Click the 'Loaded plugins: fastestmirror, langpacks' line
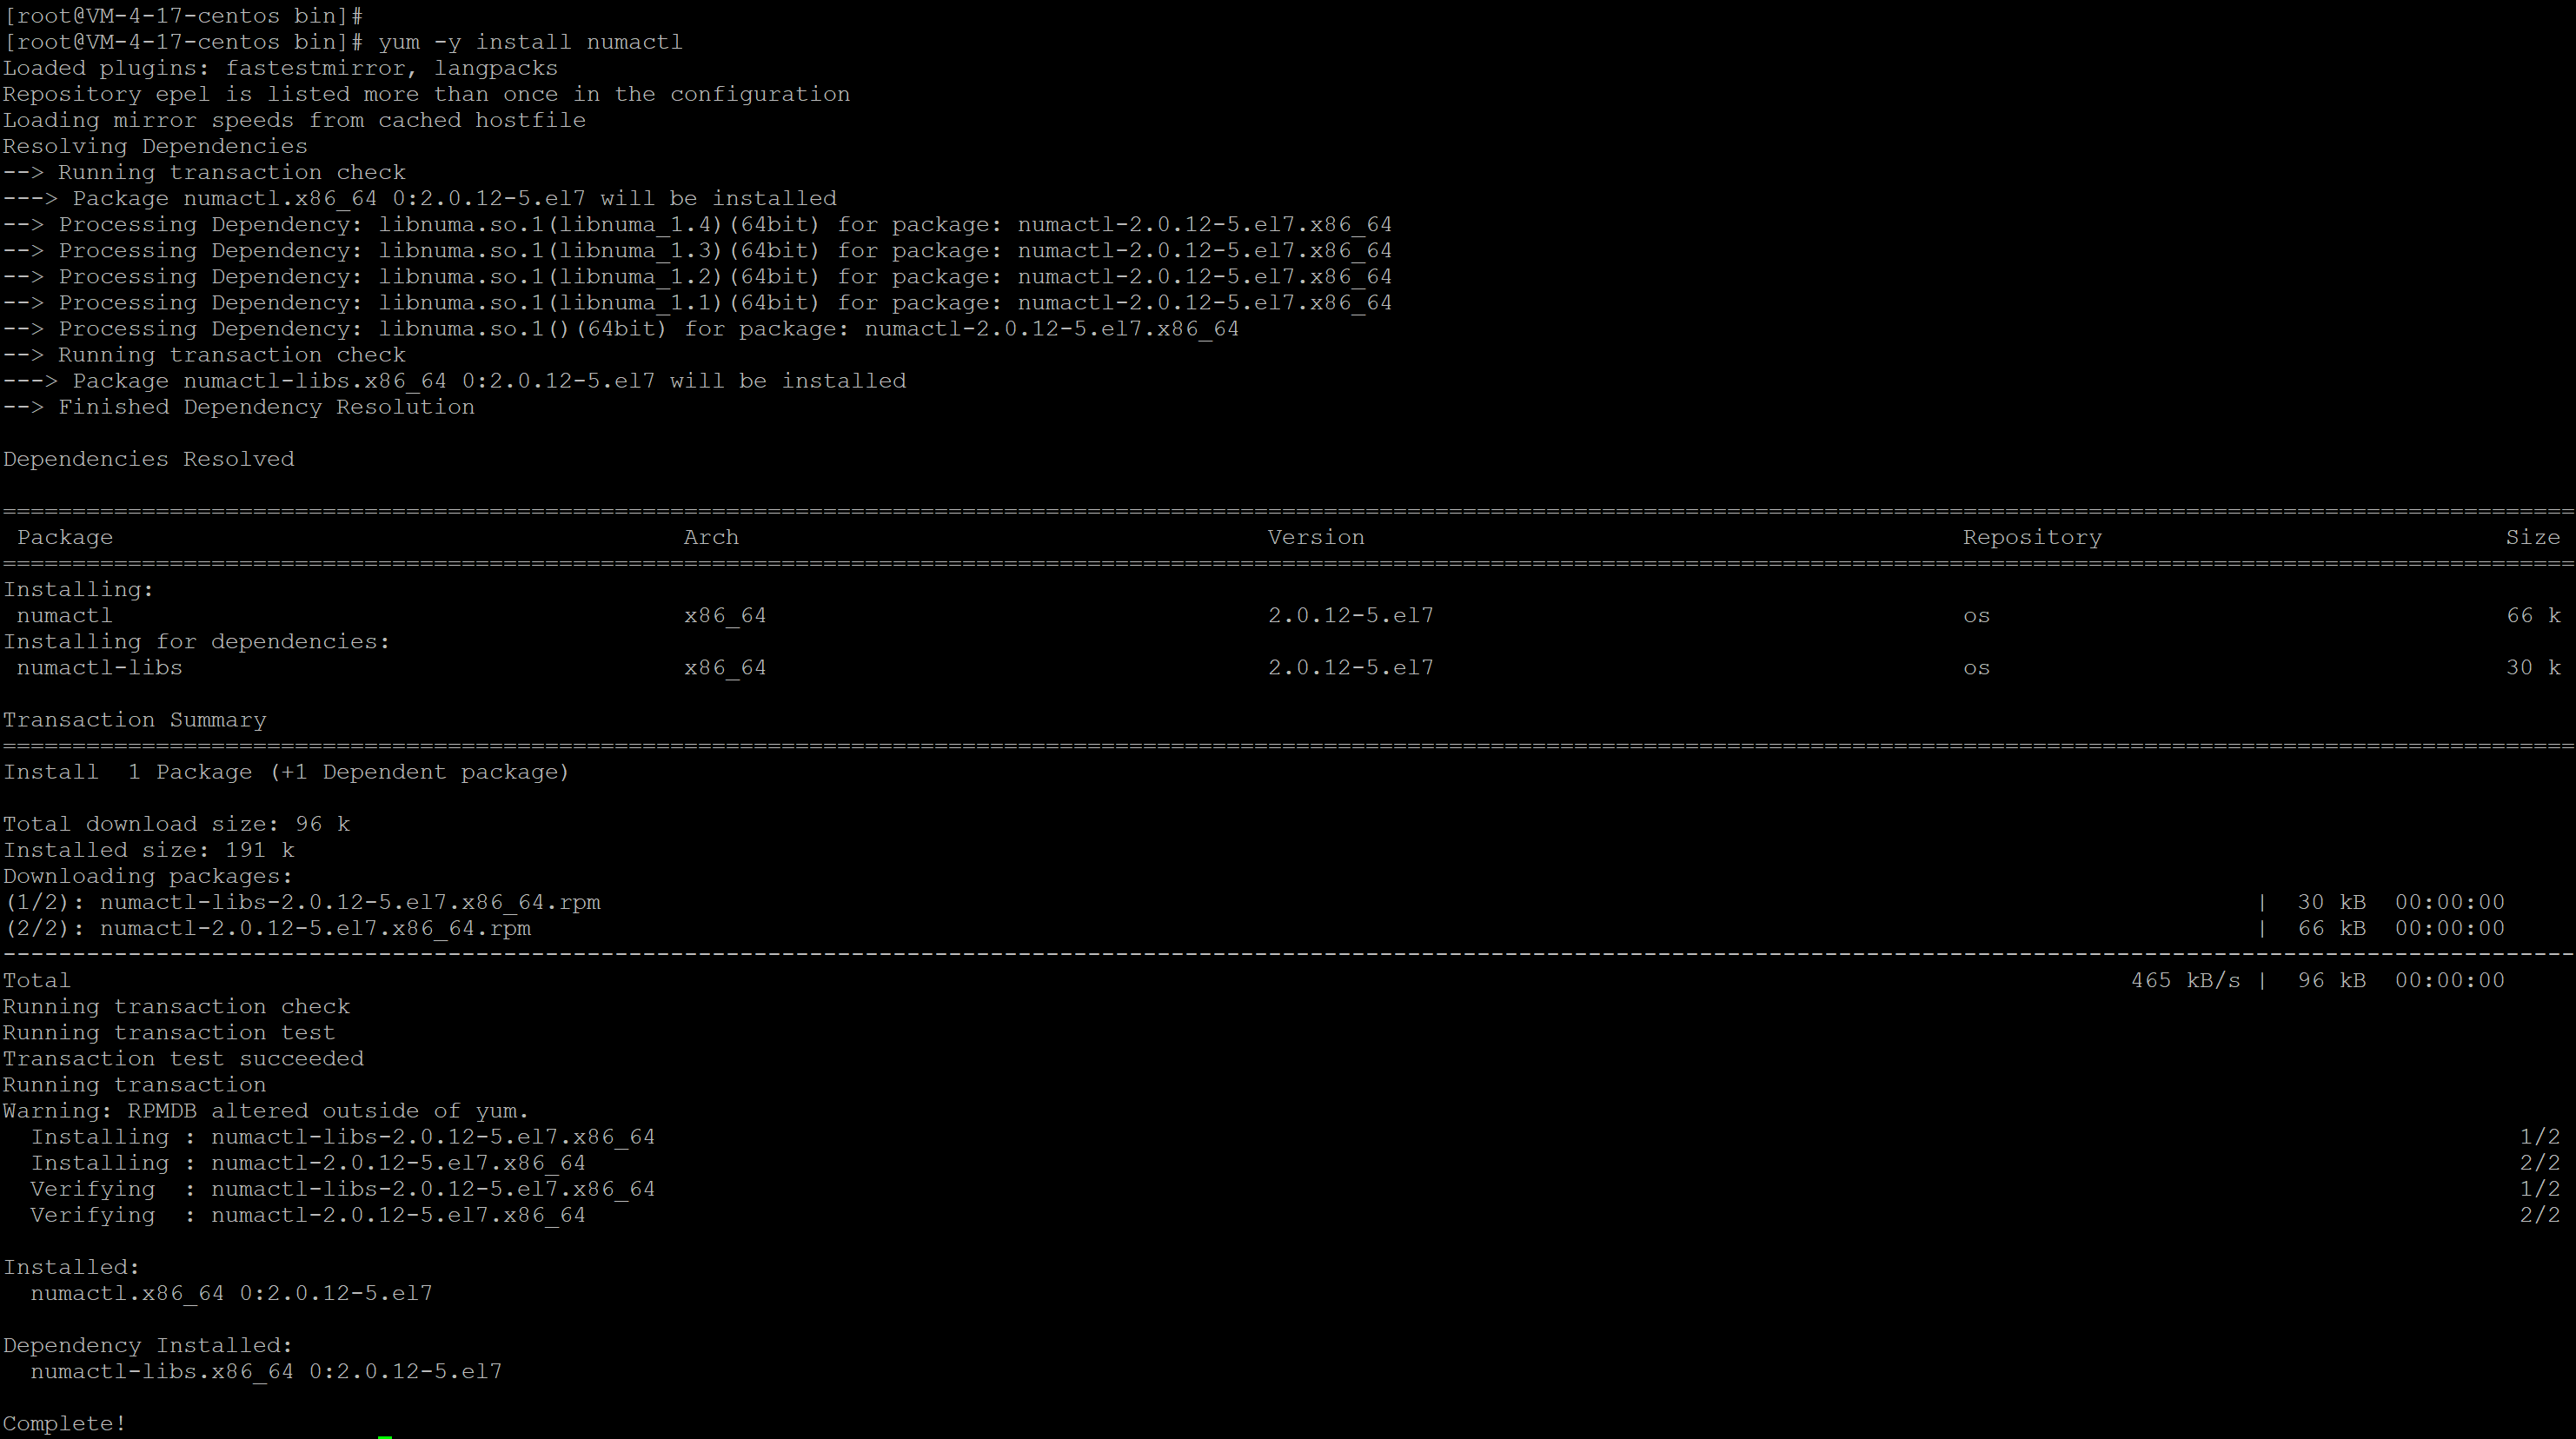 pos(280,68)
